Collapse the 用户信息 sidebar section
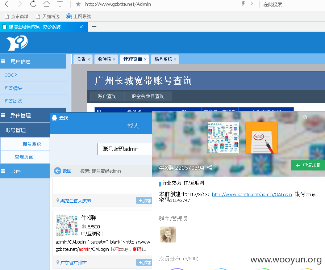 [33, 62]
